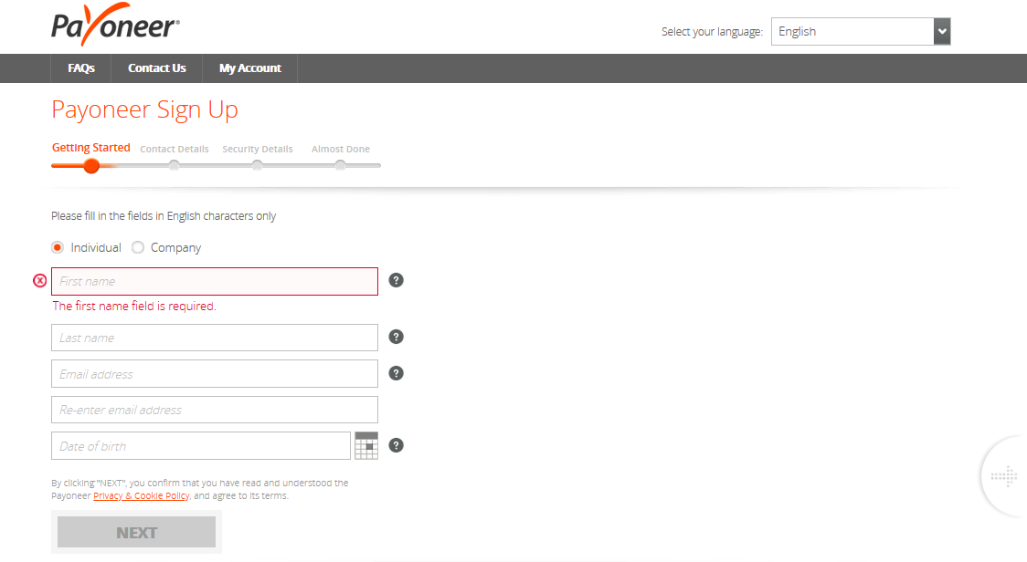The image size is (1027, 562).
Task: Click the red error icon by First name
Action: tap(40, 281)
